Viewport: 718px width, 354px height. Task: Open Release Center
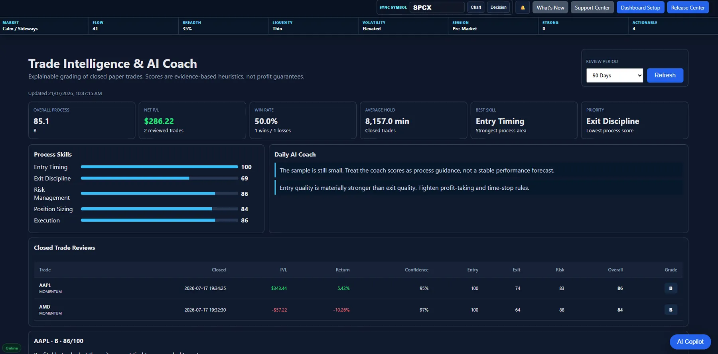688,8
